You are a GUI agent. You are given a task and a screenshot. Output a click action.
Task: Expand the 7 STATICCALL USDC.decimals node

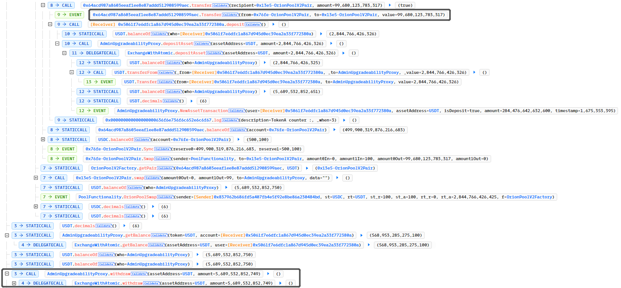36,207
